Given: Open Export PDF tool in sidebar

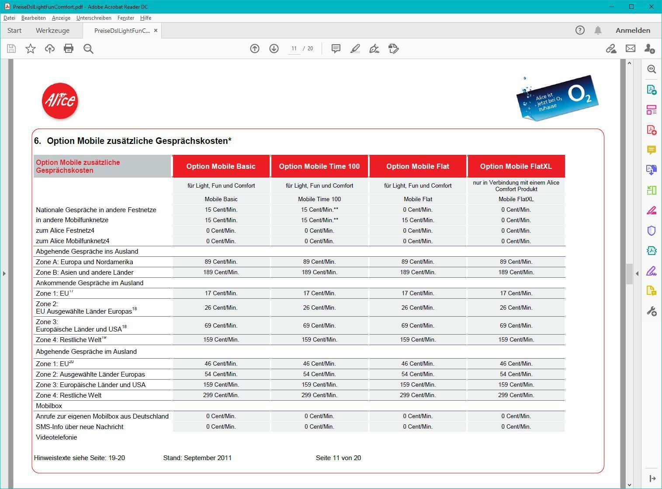Looking at the screenshot, I should [652, 90].
